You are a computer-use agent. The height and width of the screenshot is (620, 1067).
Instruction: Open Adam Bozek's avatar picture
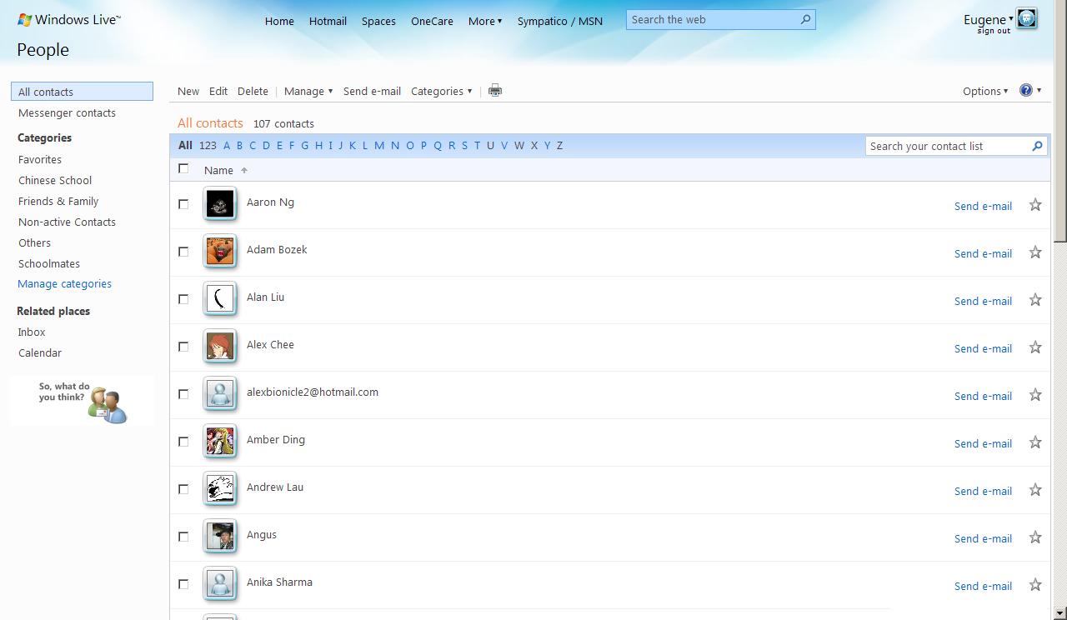pos(220,251)
